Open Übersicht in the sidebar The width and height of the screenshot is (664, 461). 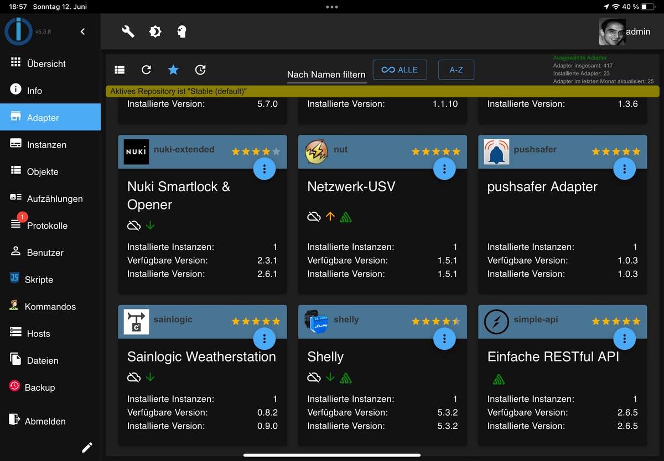point(50,64)
